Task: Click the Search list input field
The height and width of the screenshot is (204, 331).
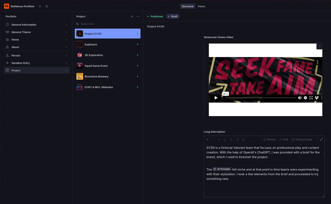Action: pyautogui.click(x=108, y=24)
